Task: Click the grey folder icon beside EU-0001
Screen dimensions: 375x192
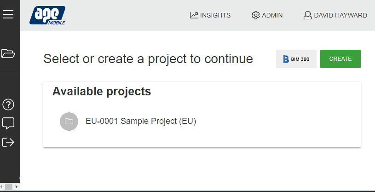Action: [x=69, y=122]
